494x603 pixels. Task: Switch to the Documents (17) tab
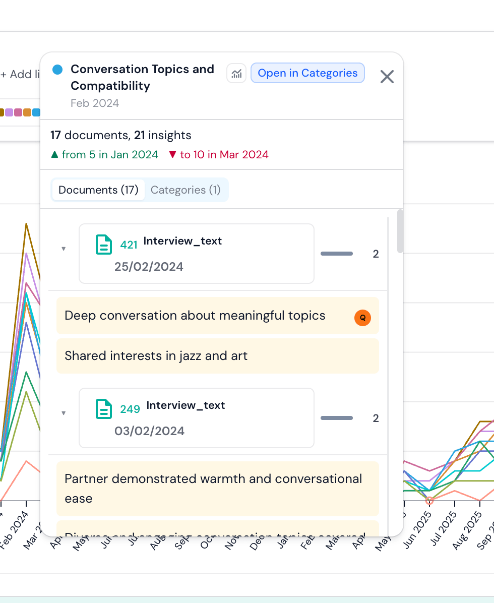pyautogui.click(x=98, y=190)
